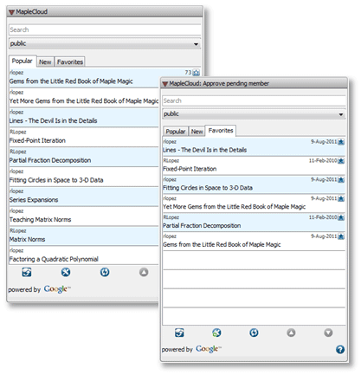Switch to the Popular tab in the Approve pending member window
The image size is (361, 375).
pyautogui.click(x=176, y=132)
